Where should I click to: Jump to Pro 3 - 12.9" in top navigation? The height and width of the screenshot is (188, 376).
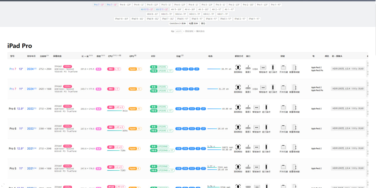(x=207, y=5)
